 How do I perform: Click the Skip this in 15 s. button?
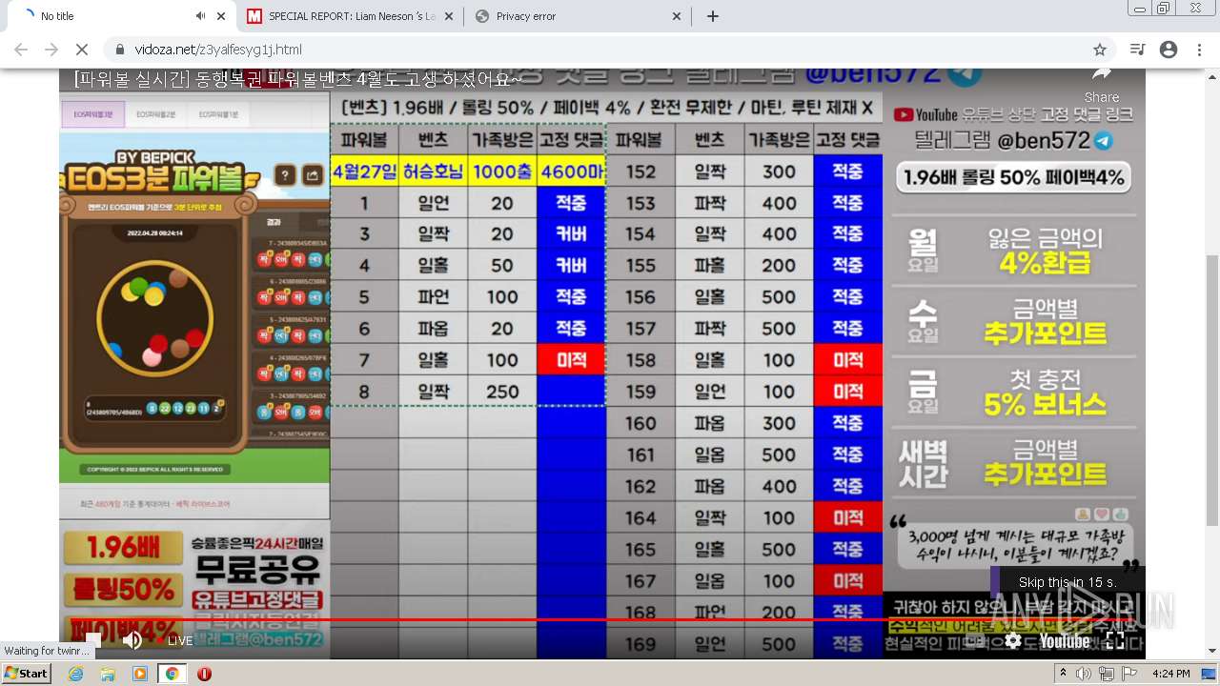tap(1067, 582)
